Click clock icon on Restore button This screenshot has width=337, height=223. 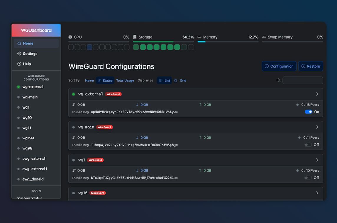click(x=303, y=66)
